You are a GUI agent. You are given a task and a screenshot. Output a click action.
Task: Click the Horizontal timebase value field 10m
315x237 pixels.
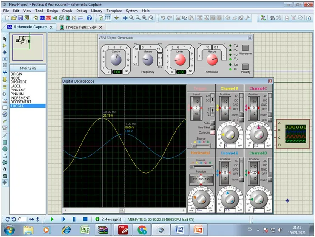[x=201, y=211]
